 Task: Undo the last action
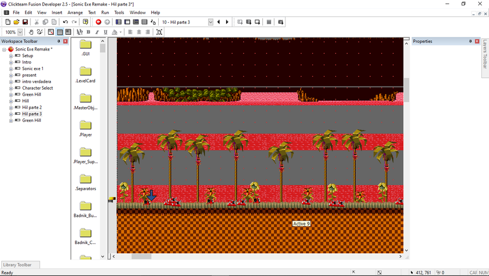click(66, 22)
